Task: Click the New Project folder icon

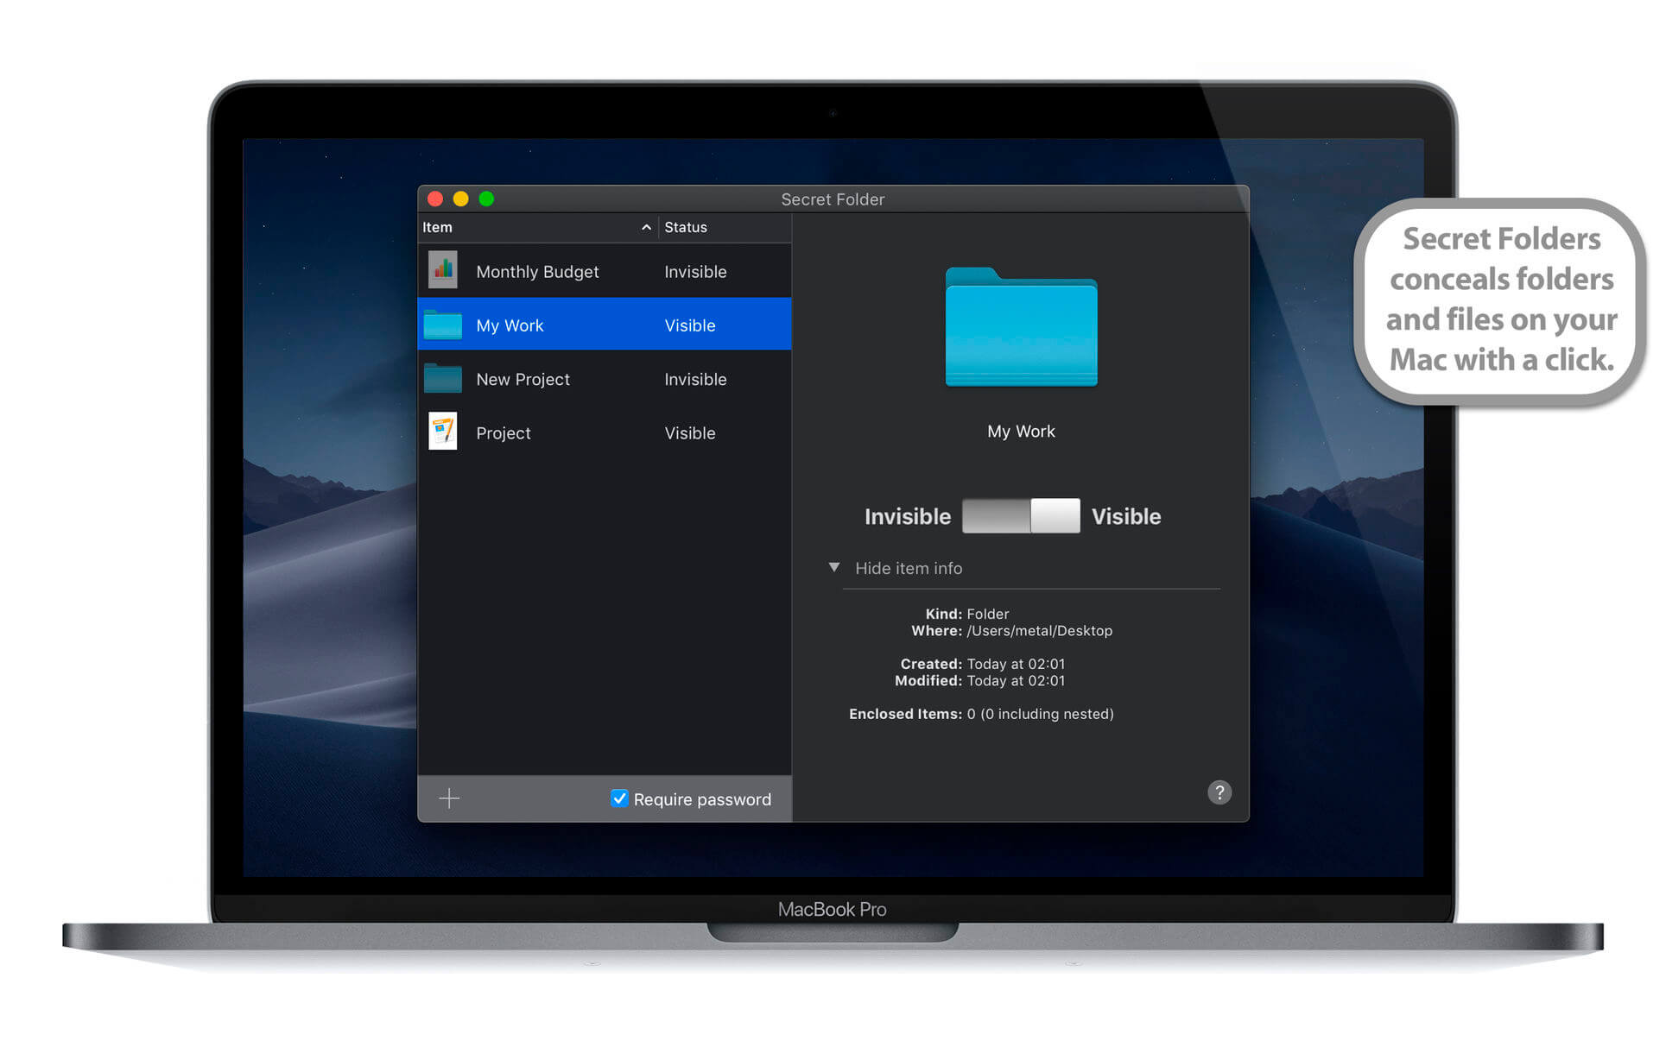Action: (x=443, y=379)
